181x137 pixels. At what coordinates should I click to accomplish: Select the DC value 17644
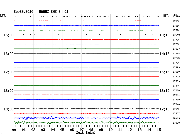pos(176,95)
